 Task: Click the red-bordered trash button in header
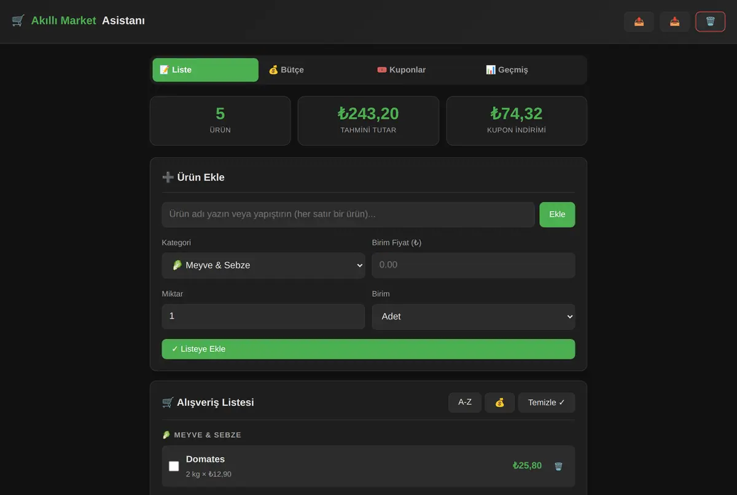click(711, 21)
